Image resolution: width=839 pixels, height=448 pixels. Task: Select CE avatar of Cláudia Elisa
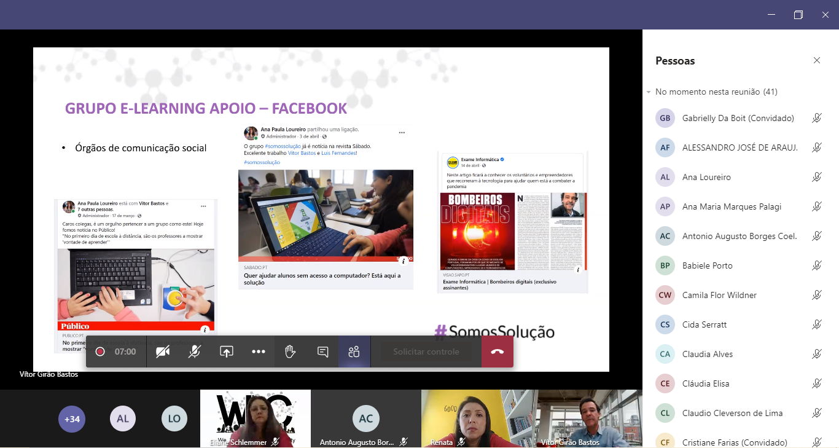coord(665,383)
